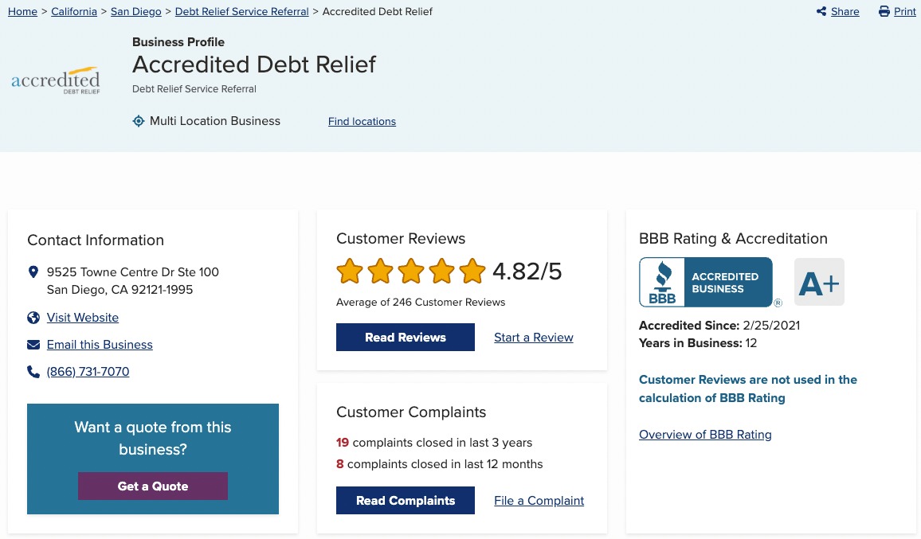The width and height of the screenshot is (921, 539).
Task: Click the globe icon beside Visit Website
Action: coord(33,318)
